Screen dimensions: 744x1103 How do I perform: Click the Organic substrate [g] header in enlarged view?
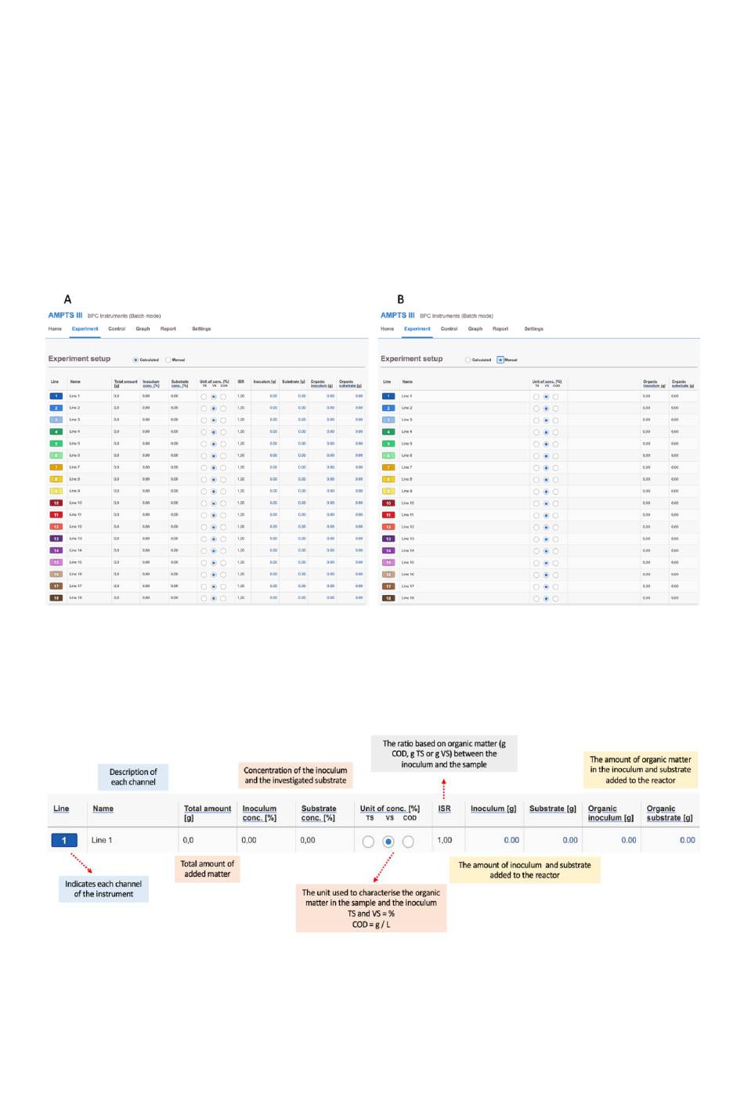[670, 813]
